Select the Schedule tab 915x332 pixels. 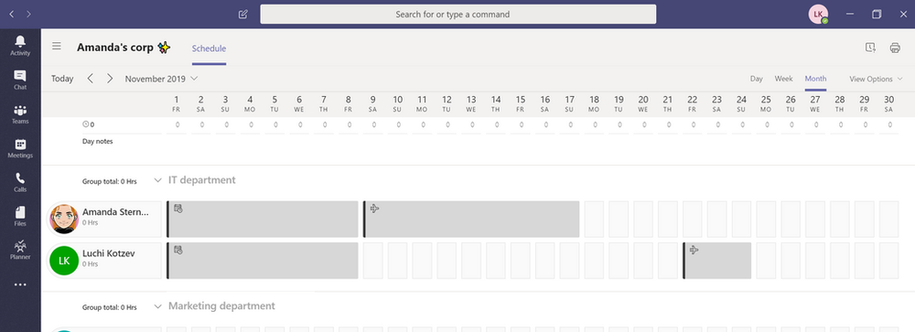(x=209, y=48)
